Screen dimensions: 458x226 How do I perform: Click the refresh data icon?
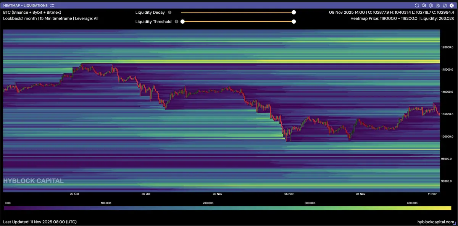click(x=417, y=6)
